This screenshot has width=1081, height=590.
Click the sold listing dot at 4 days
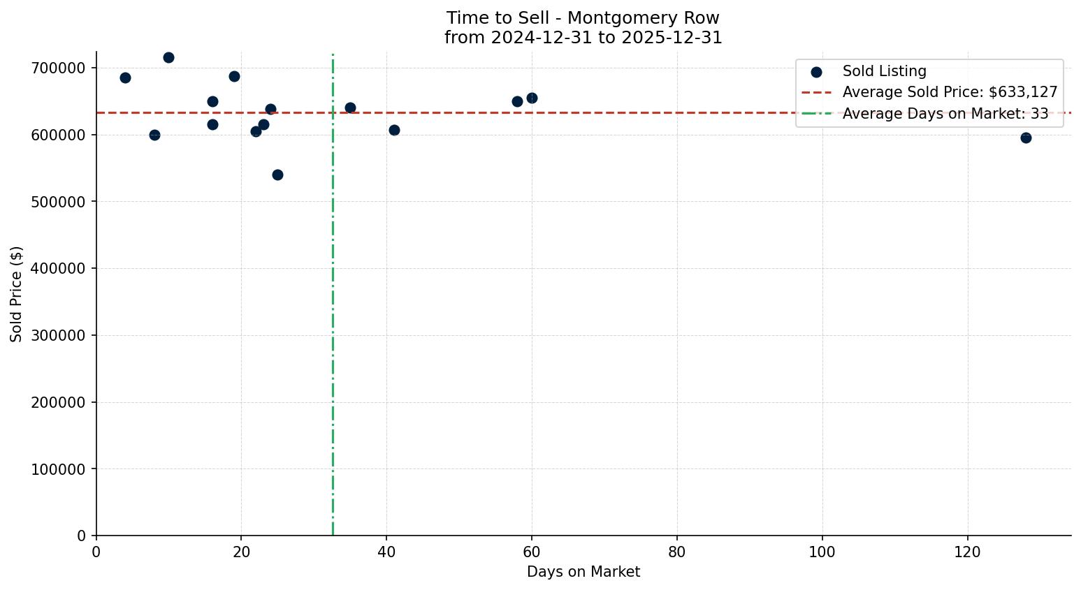pyautogui.click(x=125, y=78)
